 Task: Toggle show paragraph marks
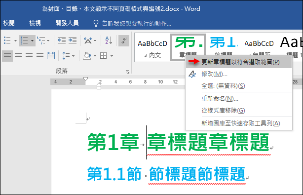pos(124,40)
